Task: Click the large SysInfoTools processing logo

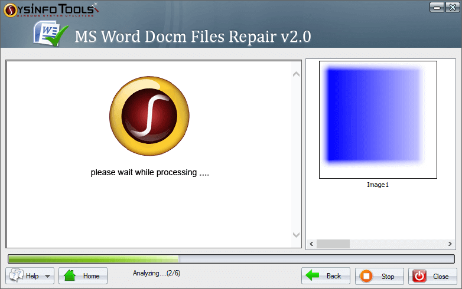Action: click(x=149, y=116)
